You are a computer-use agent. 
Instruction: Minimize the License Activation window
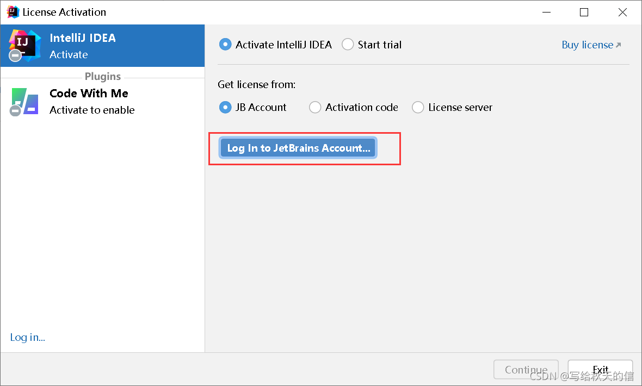pyautogui.click(x=546, y=13)
